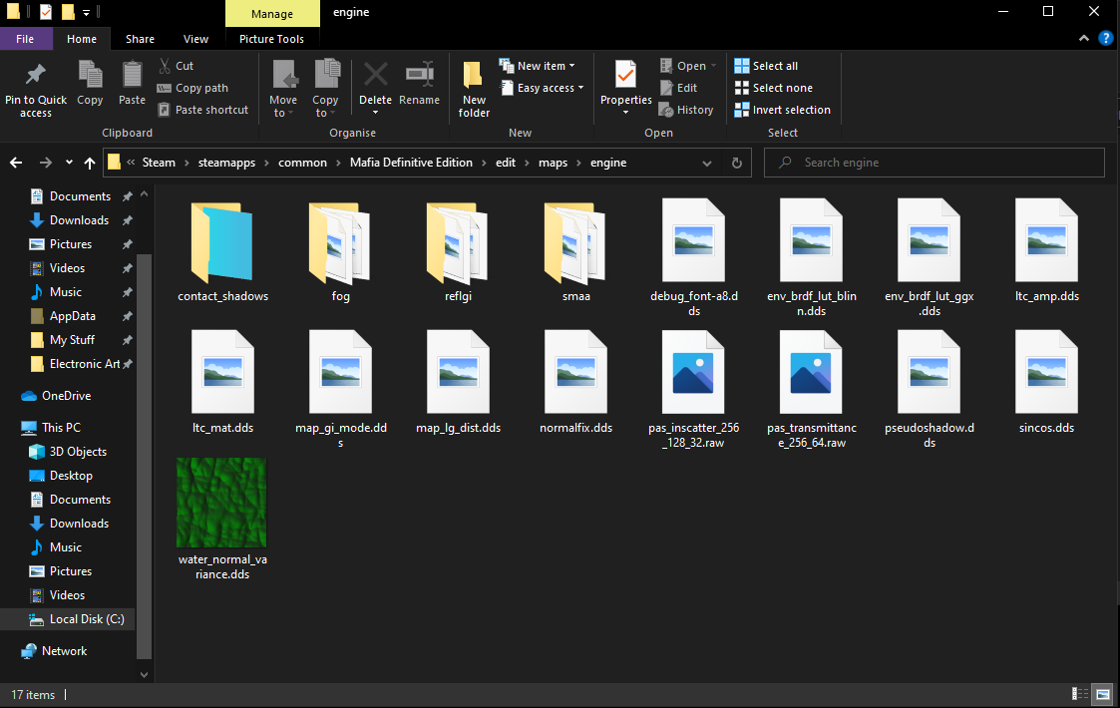Click the Rename ribbon icon
This screenshot has width=1120, height=708.
click(x=419, y=76)
